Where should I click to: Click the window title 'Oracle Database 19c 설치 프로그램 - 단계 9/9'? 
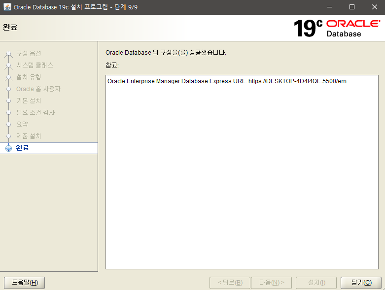coord(75,7)
